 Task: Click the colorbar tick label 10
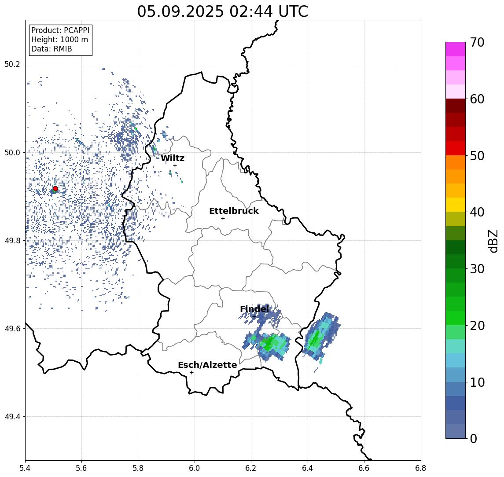coord(477,382)
